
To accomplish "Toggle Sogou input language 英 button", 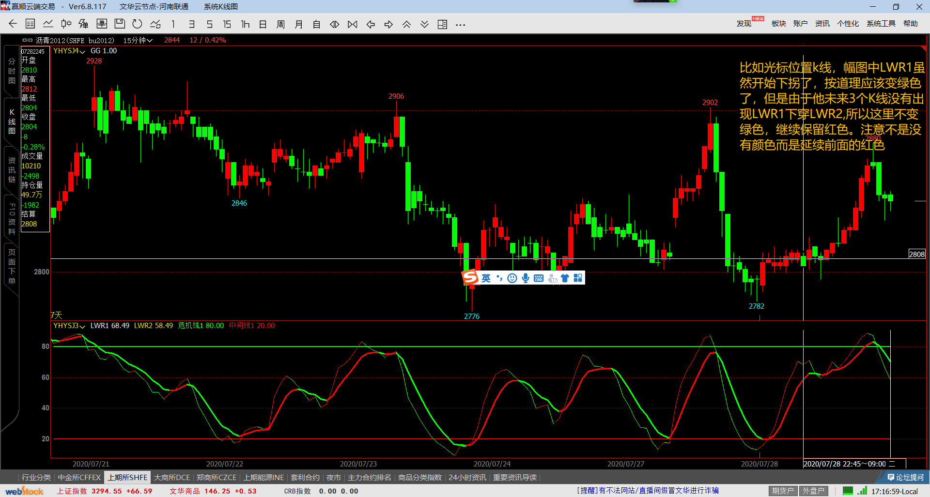I will click(x=486, y=278).
